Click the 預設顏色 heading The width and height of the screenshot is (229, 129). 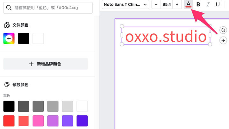pos(20,85)
